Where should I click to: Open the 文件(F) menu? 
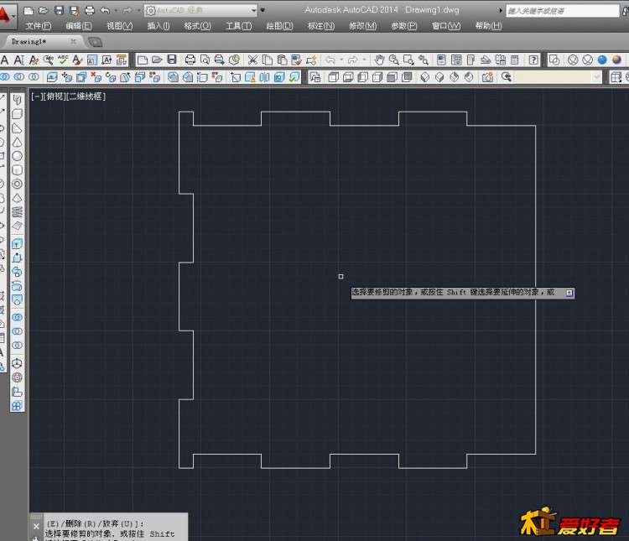point(39,26)
